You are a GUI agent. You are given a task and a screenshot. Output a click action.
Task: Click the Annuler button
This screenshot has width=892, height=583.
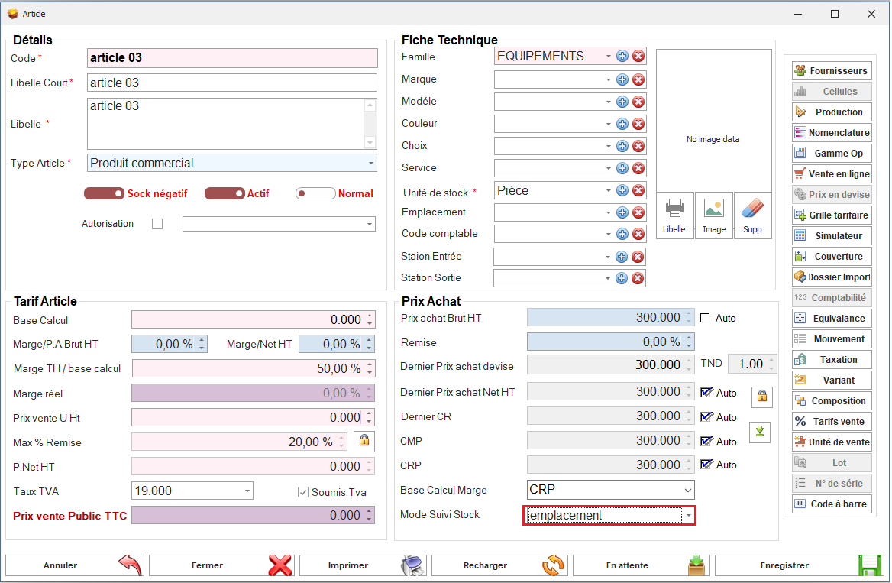click(74, 565)
